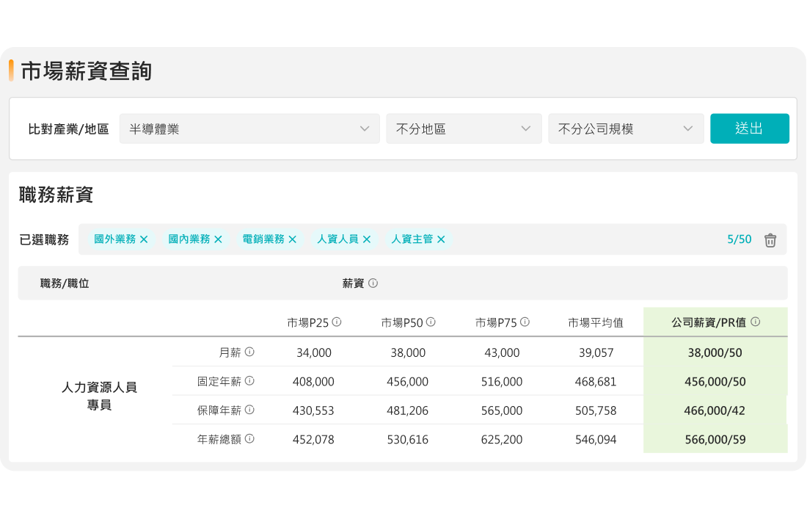The image size is (807, 514).
Task: Click the 38,000/50 company salary cell
Action: pos(715,353)
